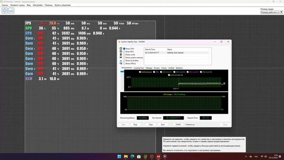Uncheck the Stress CPU checkbox

[124, 48]
